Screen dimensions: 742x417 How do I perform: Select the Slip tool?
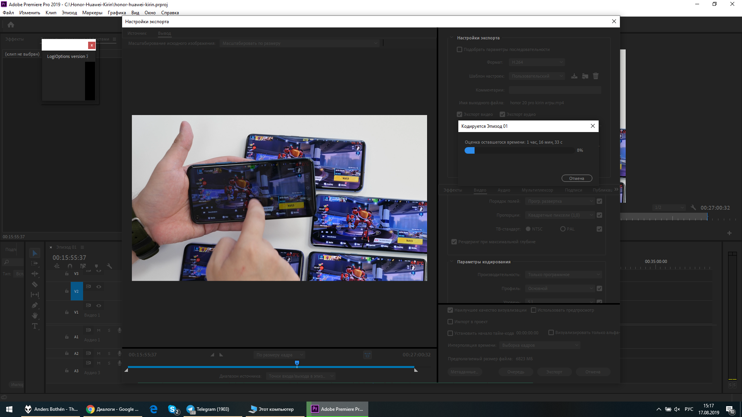point(35,295)
